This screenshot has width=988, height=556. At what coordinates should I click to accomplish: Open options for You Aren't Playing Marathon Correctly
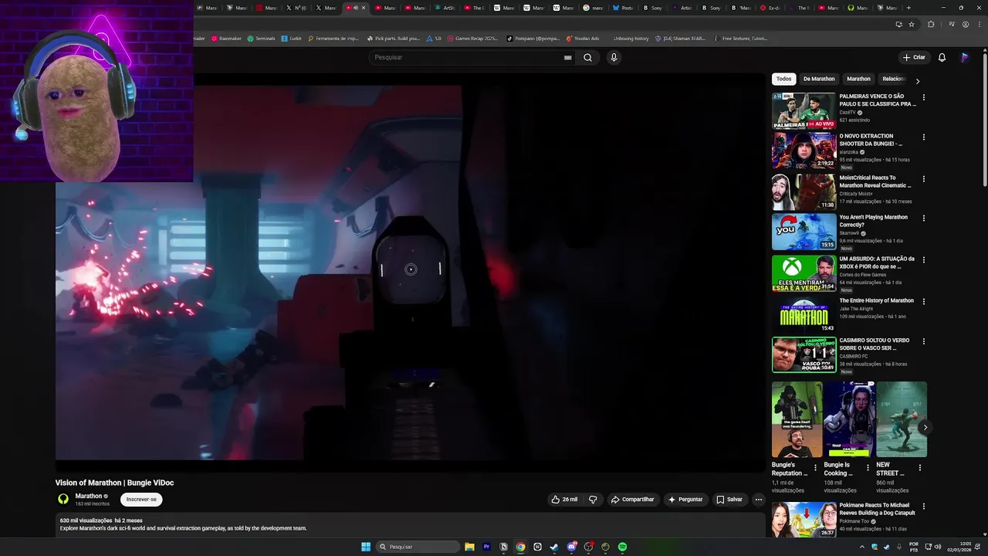[923, 219]
